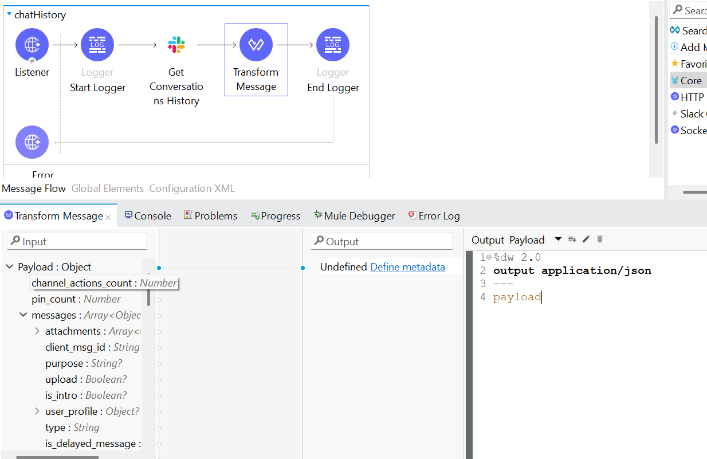This screenshot has width=707, height=459.
Task: Select the channel_actions_count field
Action: (104, 283)
